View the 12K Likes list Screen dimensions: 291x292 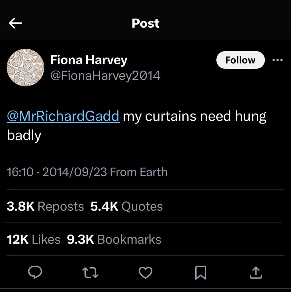tap(33, 240)
